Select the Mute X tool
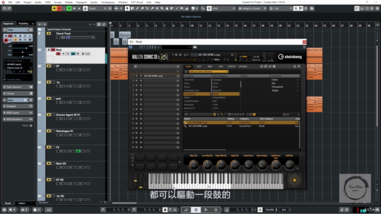 point(157,8)
